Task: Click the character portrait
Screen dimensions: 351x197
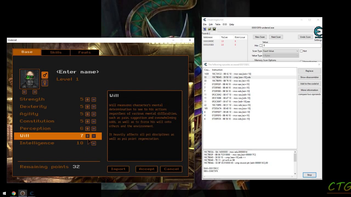Action: tap(30, 79)
